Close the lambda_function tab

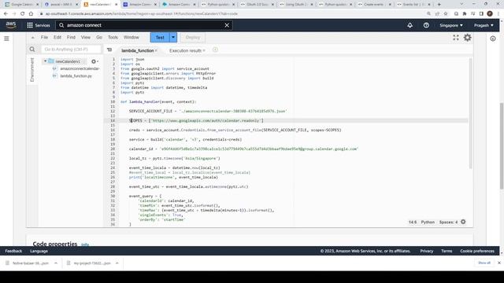coord(156,50)
